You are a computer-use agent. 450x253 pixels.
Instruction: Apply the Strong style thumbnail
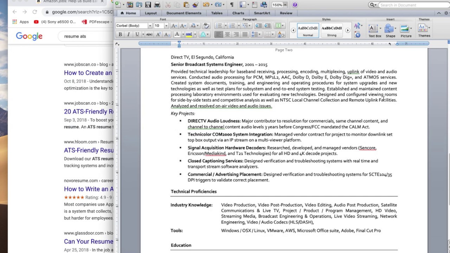point(332,30)
